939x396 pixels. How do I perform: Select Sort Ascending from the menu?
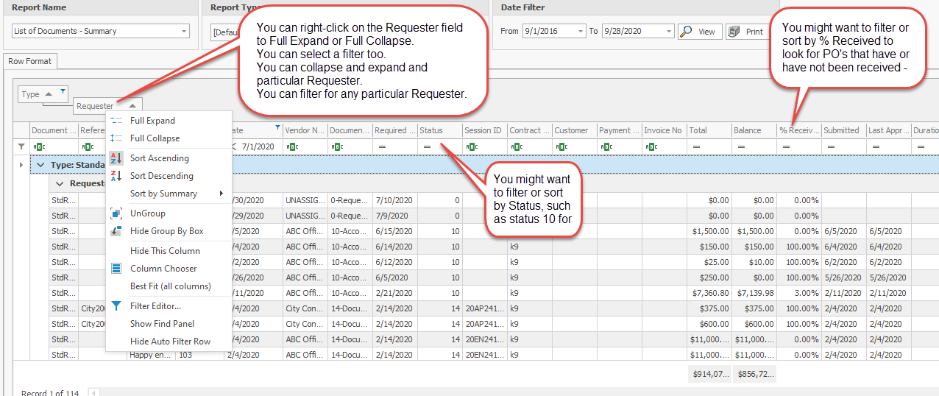pos(159,158)
